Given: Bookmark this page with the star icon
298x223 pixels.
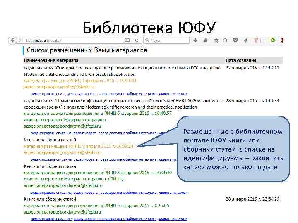Looking at the screenshot, I should coord(216,40).
